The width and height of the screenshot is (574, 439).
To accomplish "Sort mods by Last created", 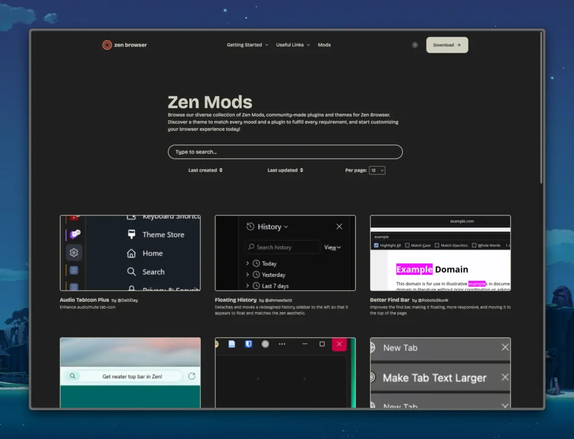I will point(205,170).
